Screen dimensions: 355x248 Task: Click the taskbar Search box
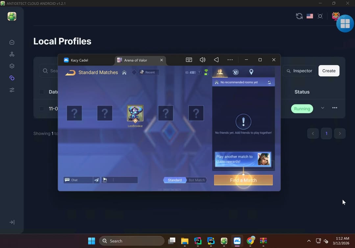(131, 241)
